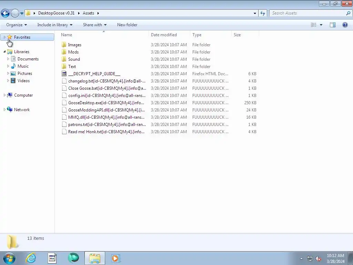This screenshot has height=265, width=353.
Task: Open the Organize menu
Action: pos(17,25)
